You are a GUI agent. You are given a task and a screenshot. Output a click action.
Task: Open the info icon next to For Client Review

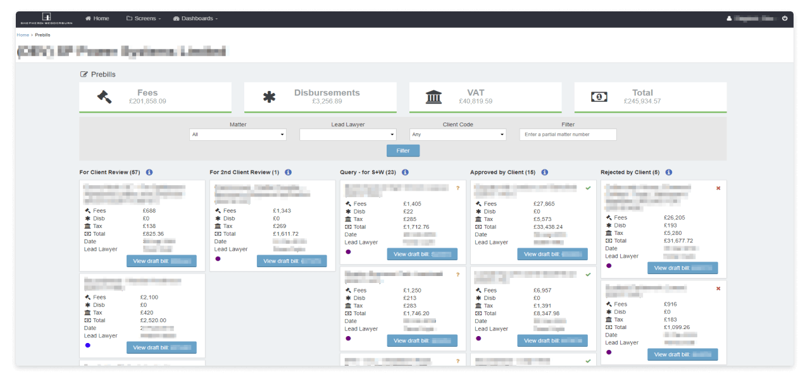point(149,172)
